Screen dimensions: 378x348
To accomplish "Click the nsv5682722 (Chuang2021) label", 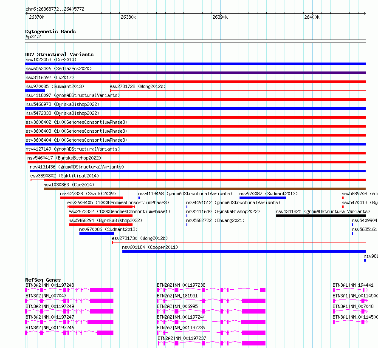I will coord(215,220).
